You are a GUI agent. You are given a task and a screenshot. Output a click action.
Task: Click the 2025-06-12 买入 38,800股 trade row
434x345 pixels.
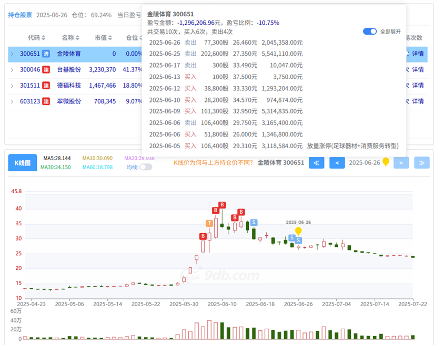[x=226, y=88]
